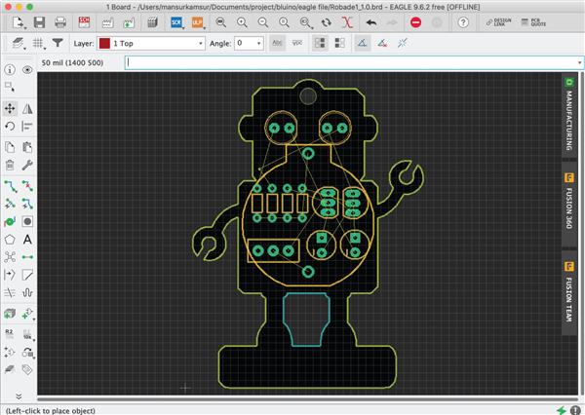585x415 pixels.
Task: Open the Angle dropdown
Action: click(x=248, y=43)
